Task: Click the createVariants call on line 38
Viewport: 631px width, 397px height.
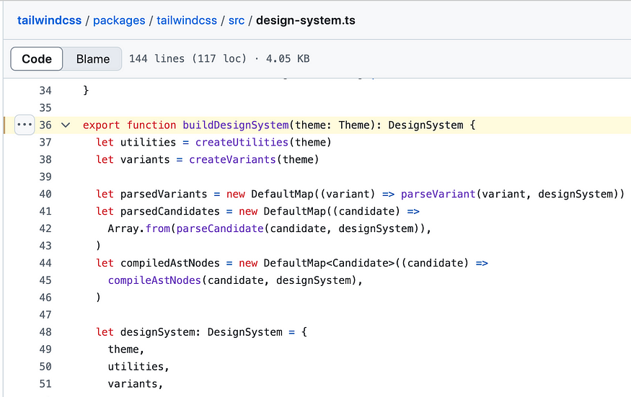Action: (x=233, y=160)
